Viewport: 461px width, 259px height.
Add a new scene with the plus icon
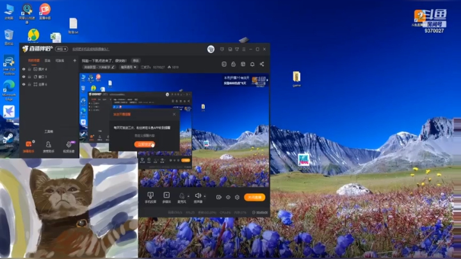75,61
